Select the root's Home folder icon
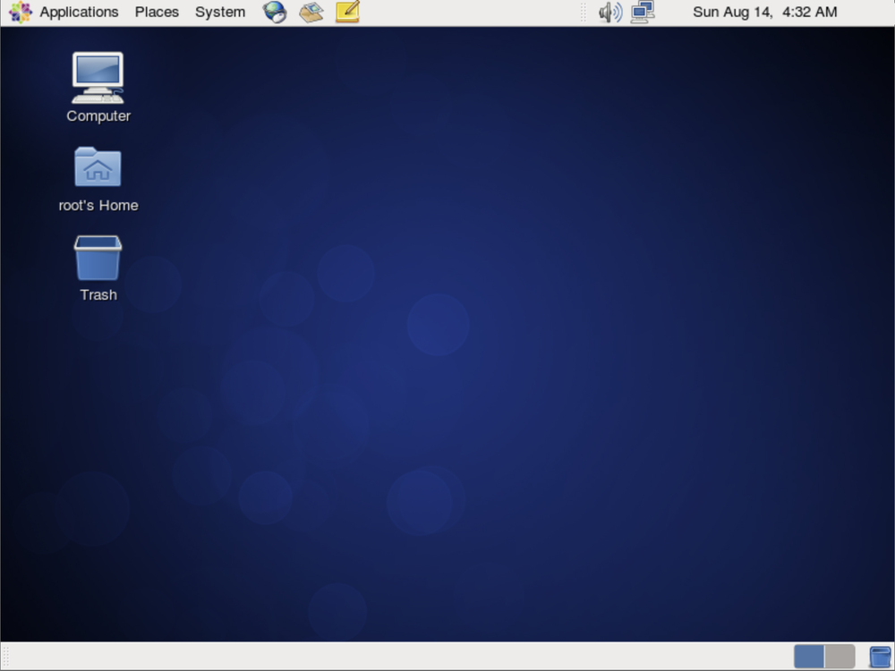Screen dimensions: 895x671 (x=98, y=167)
